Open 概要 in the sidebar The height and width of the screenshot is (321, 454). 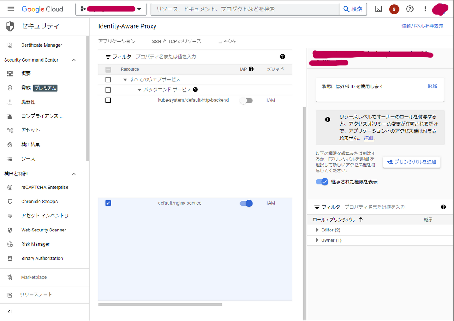(x=26, y=73)
